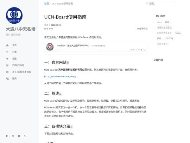Click the tag icon beside 标签

pos(7,59)
